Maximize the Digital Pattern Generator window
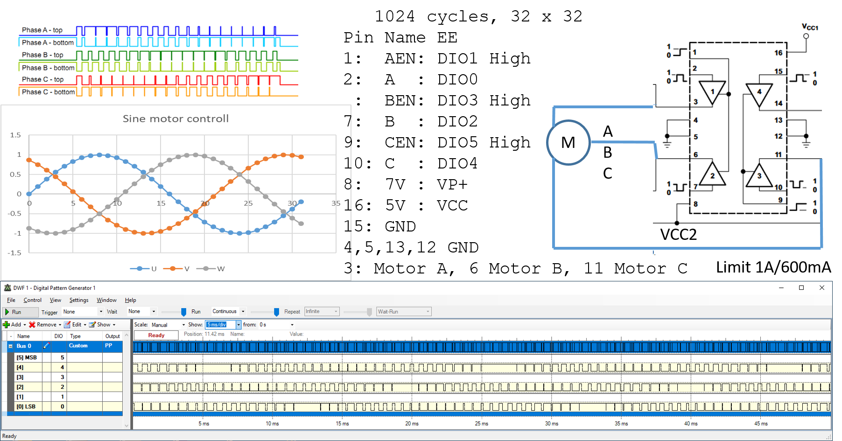842x441 pixels. coord(801,288)
